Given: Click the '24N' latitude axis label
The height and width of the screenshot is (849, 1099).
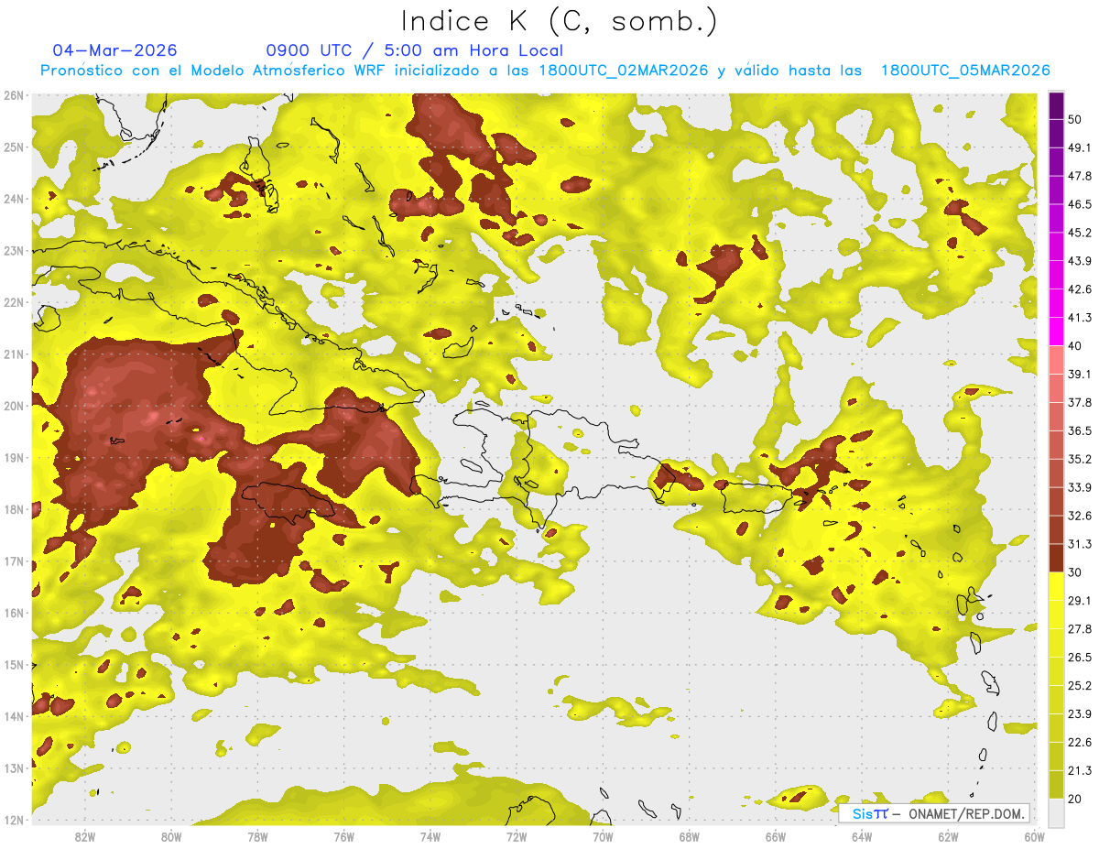Looking at the screenshot, I should point(14,199).
